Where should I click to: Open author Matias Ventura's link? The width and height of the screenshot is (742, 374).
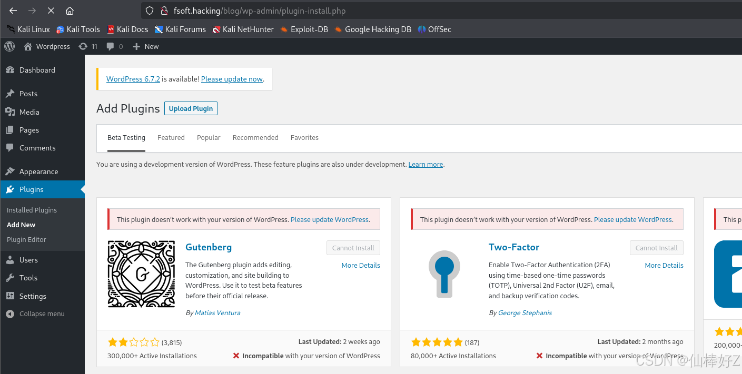pyautogui.click(x=217, y=313)
